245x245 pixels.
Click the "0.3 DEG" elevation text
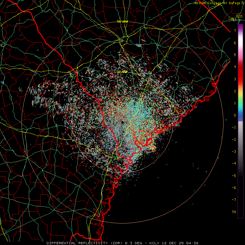[134, 243]
